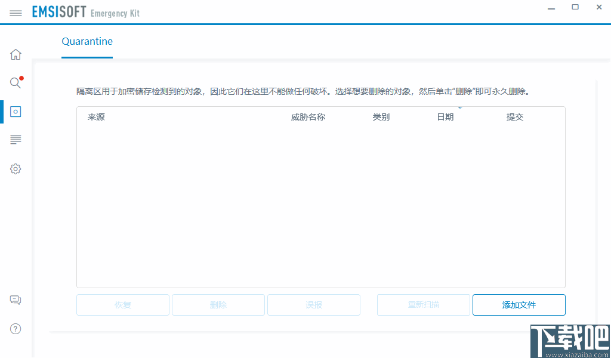Image resolution: width=611 pixels, height=358 pixels.
Task: Open the Logs sidebar icon
Action: point(15,140)
